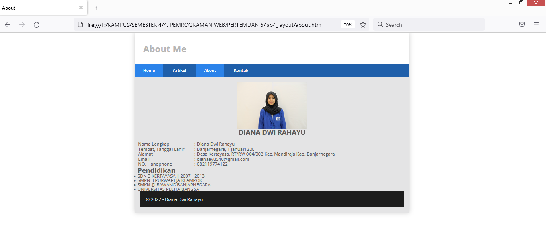
Task: Click the DIANA DWI RAHAYU heading
Action: [x=272, y=132]
